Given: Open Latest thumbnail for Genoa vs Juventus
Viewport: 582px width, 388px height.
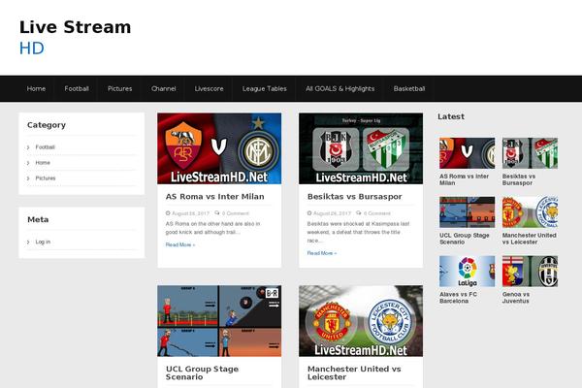Looking at the screenshot, I should [530, 271].
